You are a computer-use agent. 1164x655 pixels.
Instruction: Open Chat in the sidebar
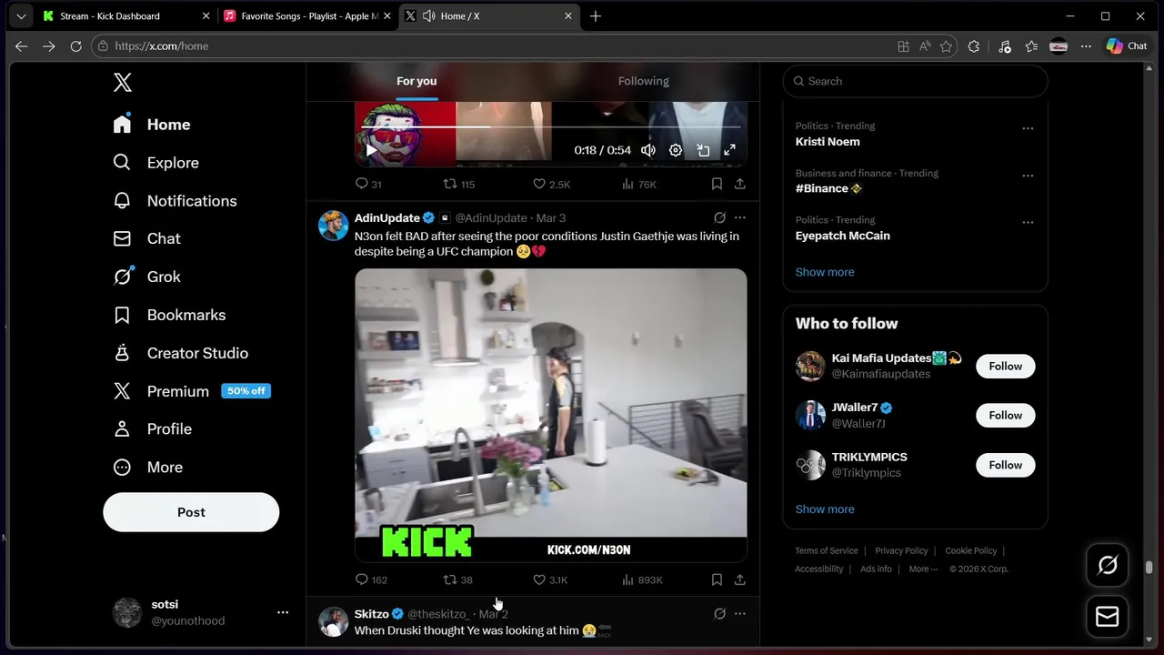click(x=146, y=238)
